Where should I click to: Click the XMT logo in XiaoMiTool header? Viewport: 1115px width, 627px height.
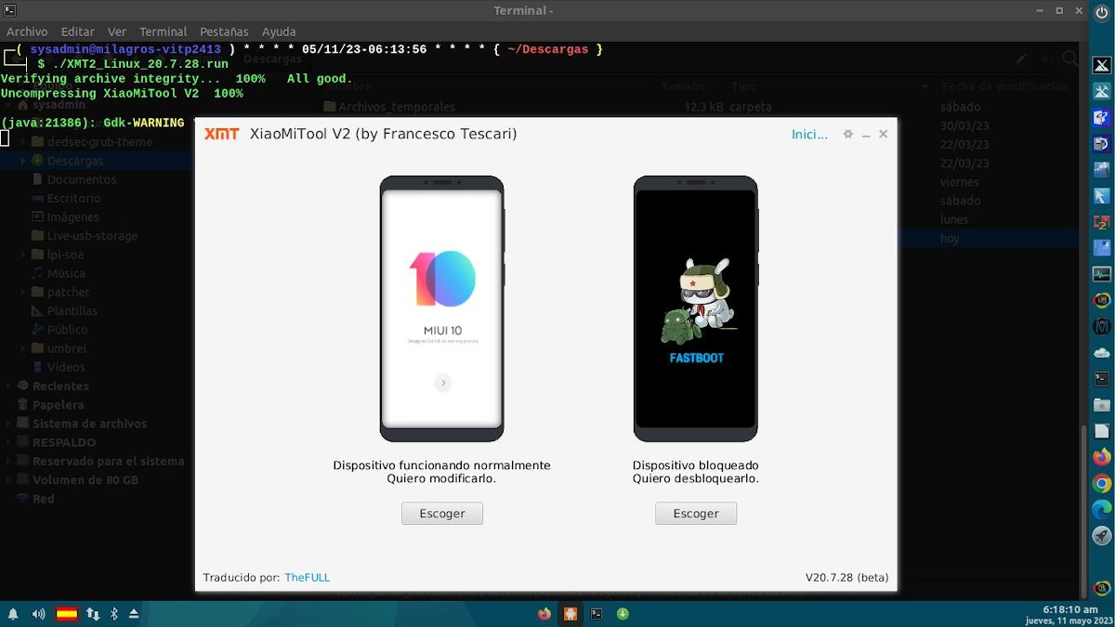[221, 134]
